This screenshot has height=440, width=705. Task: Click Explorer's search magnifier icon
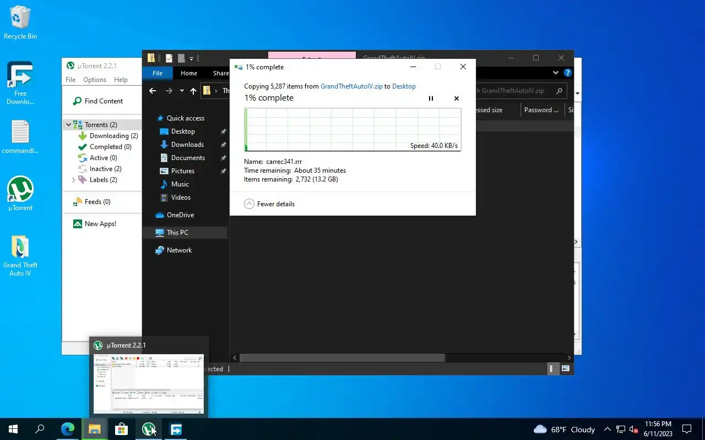coord(559,91)
